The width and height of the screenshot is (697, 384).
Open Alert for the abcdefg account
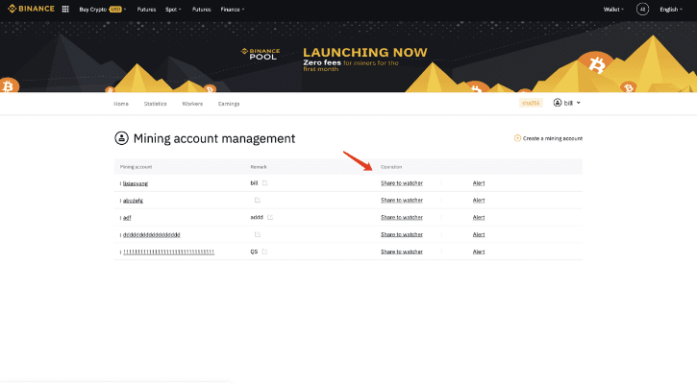pyautogui.click(x=479, y=201)
